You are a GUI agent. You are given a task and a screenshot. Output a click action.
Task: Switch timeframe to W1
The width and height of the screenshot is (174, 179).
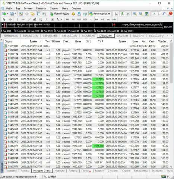point(108,19)
